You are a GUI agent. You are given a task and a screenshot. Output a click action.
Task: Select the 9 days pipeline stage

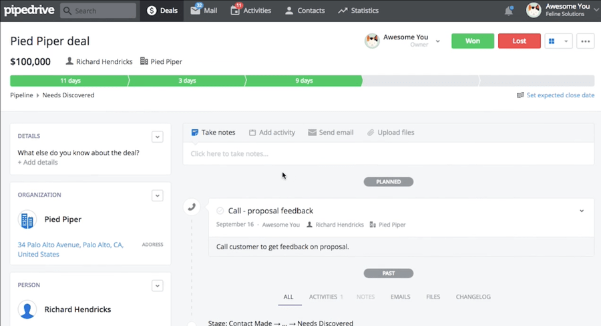pyautogui.click(x=304, y=81)
